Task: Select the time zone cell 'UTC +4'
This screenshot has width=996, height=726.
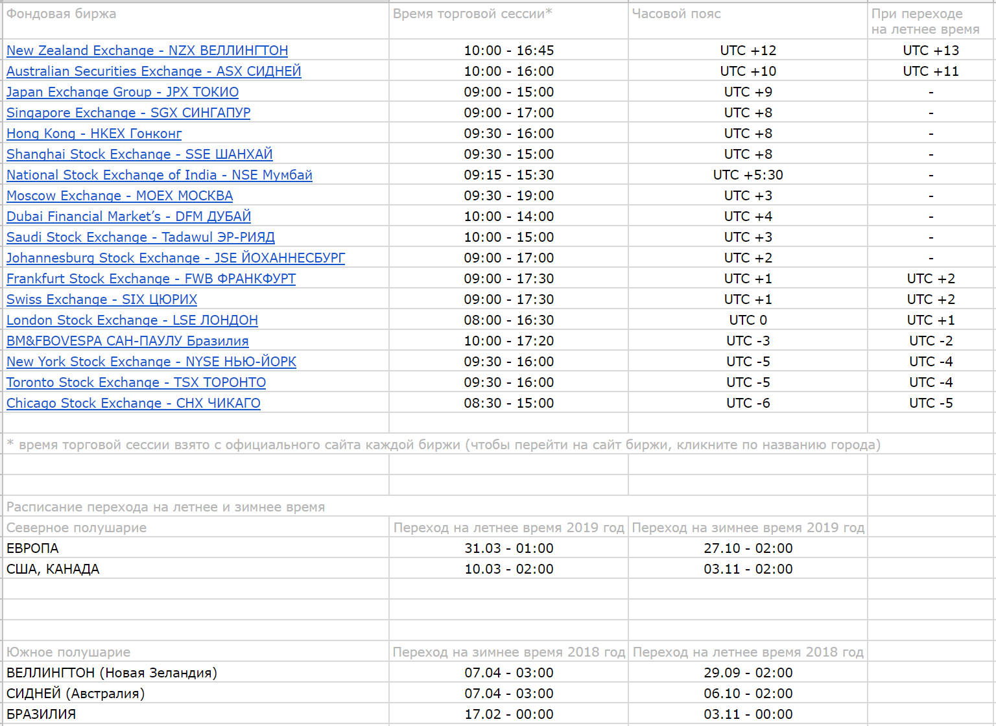Action: tap(748, 217)
